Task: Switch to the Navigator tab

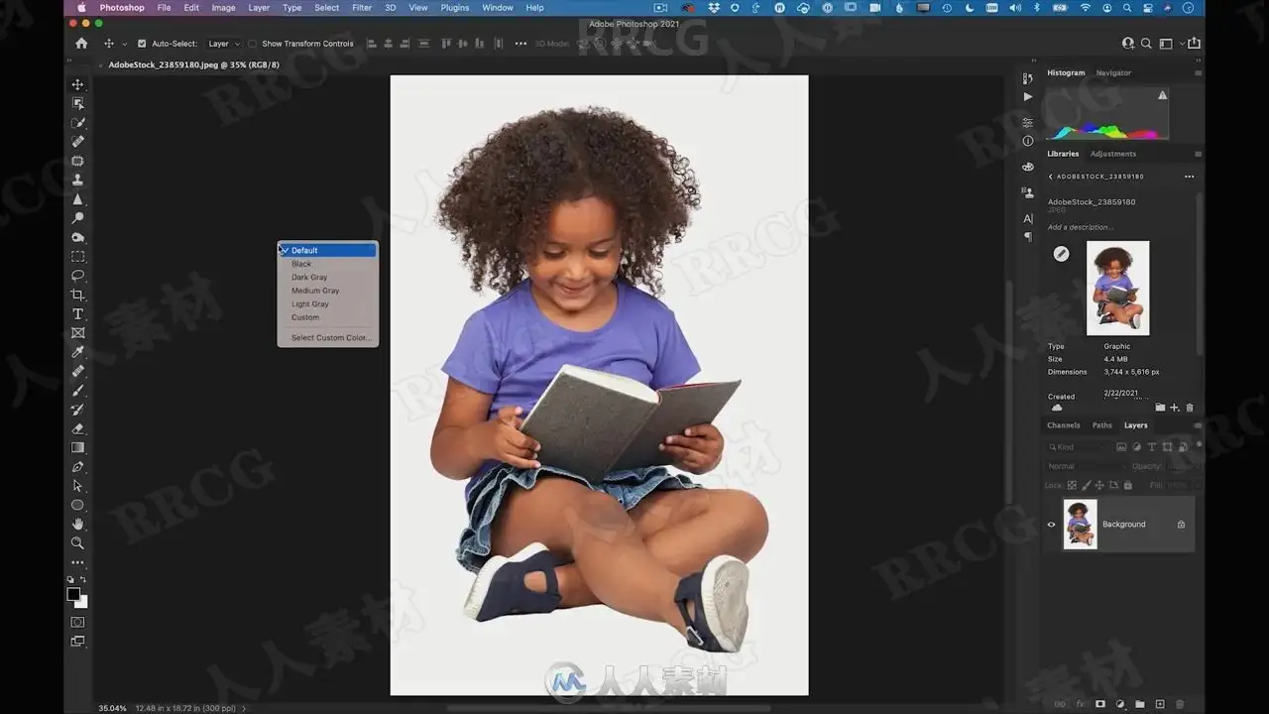Action: tap(1113, 72)
